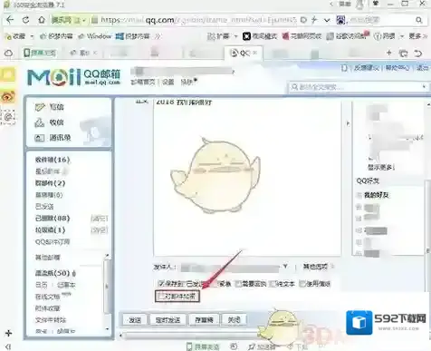Click the black X extension icon in toolbar
431x351 pixels.
pos(246,36)
